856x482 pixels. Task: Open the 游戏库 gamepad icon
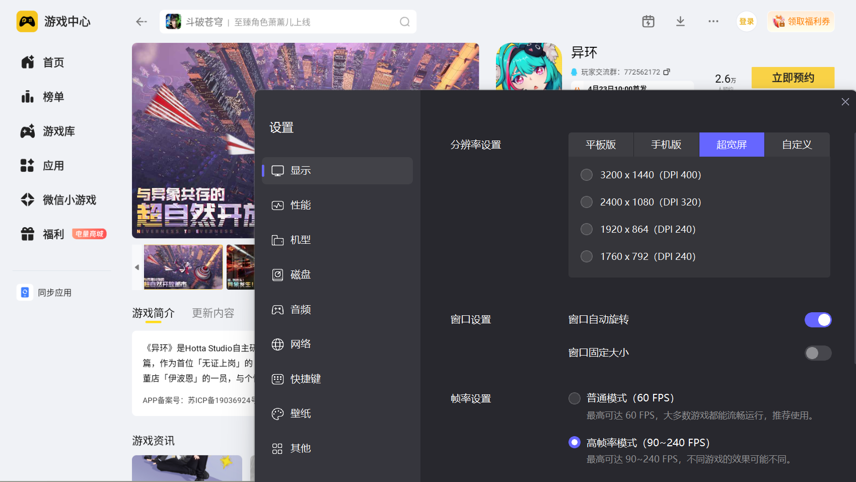28,131
